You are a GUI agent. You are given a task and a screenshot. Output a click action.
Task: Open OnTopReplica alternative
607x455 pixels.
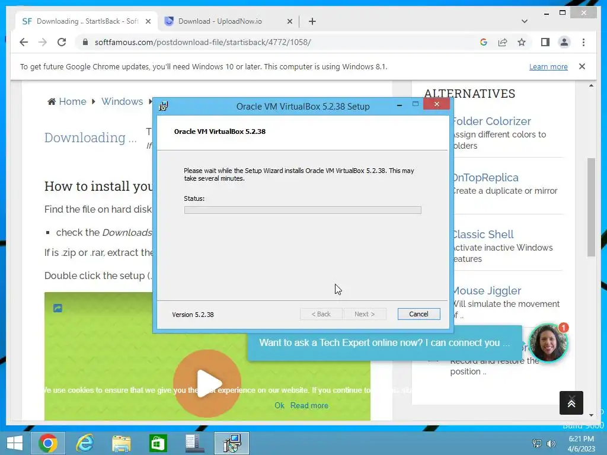(x=485, y=178)
